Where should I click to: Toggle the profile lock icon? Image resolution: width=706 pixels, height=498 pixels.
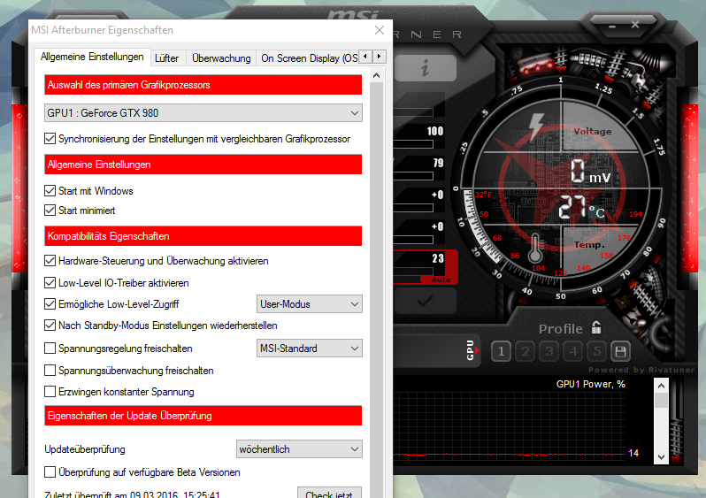pos(596,328)
